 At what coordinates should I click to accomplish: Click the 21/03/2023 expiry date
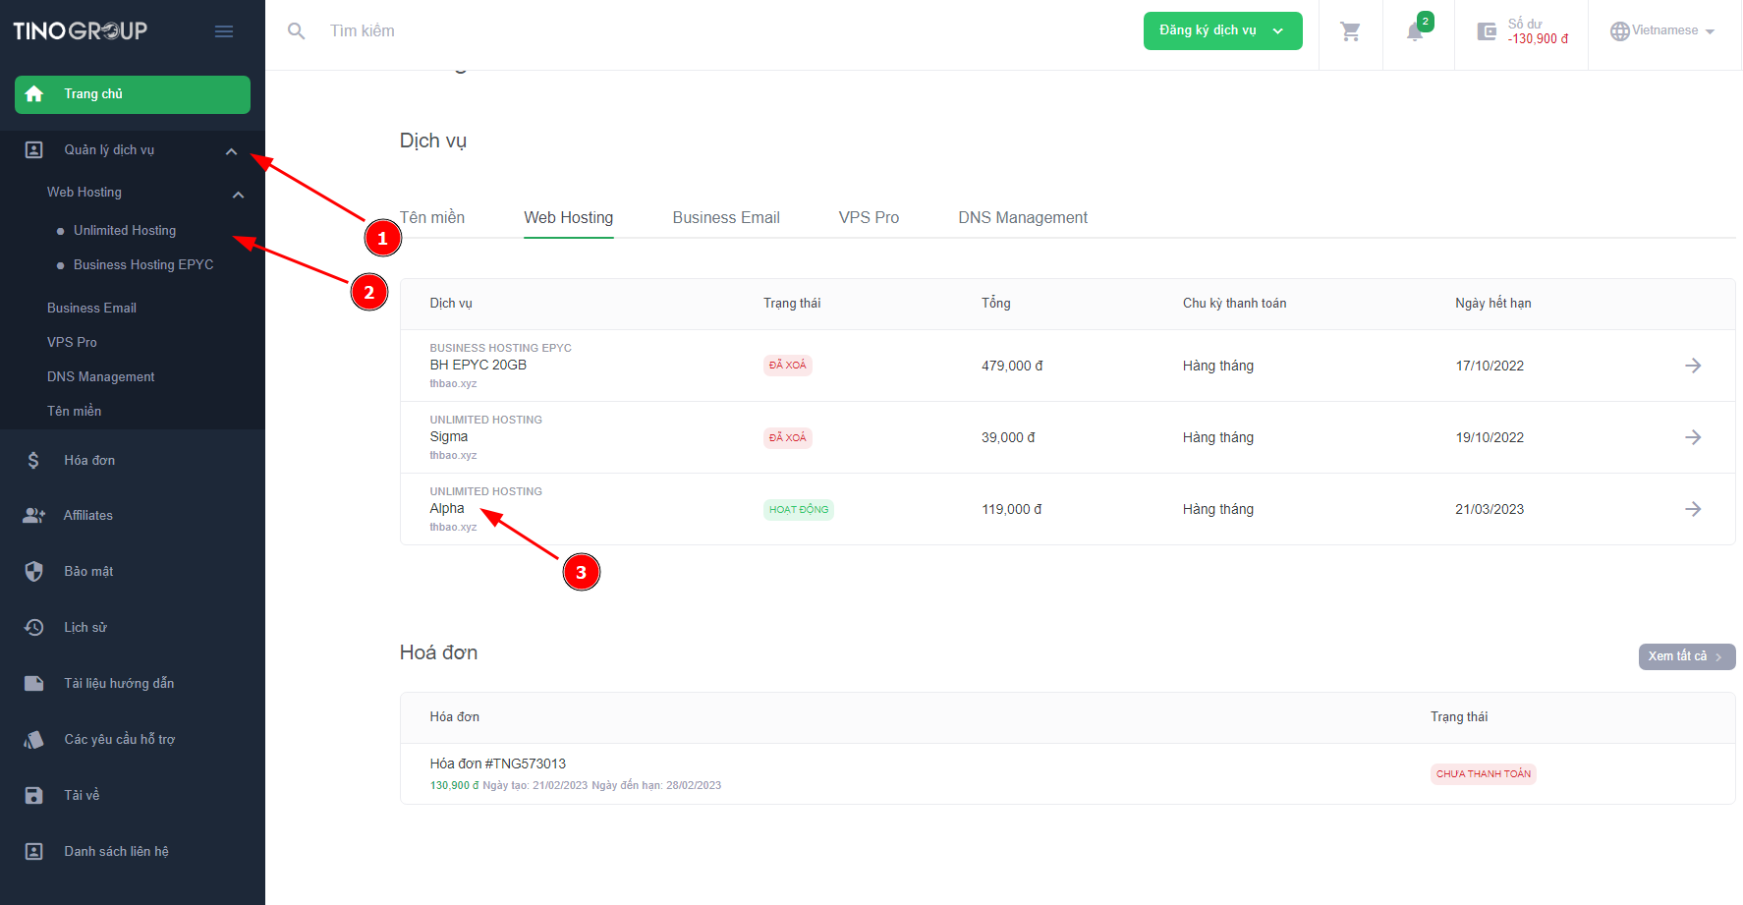point(1490,509)
